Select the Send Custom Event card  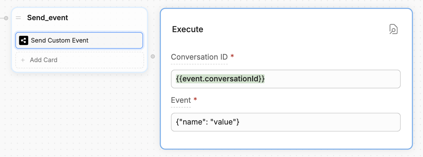[x=79, y=40]
